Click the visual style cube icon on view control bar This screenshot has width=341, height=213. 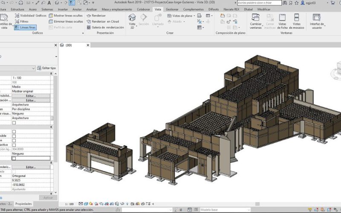coord(86,204)
